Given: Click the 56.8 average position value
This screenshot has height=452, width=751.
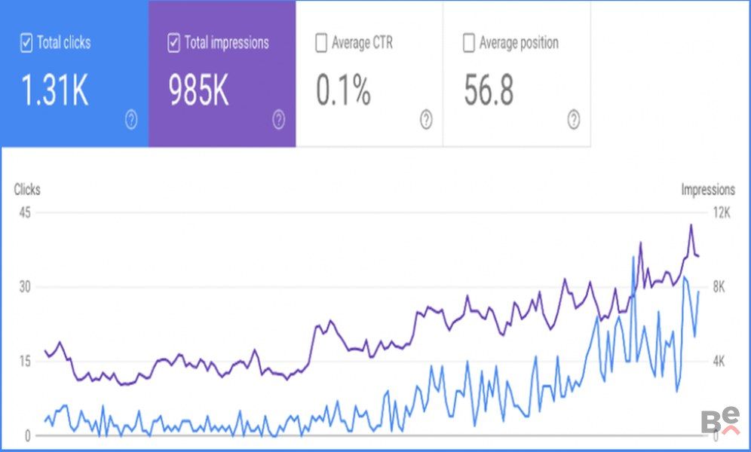Looking at the screenshot, I should 489,91.
